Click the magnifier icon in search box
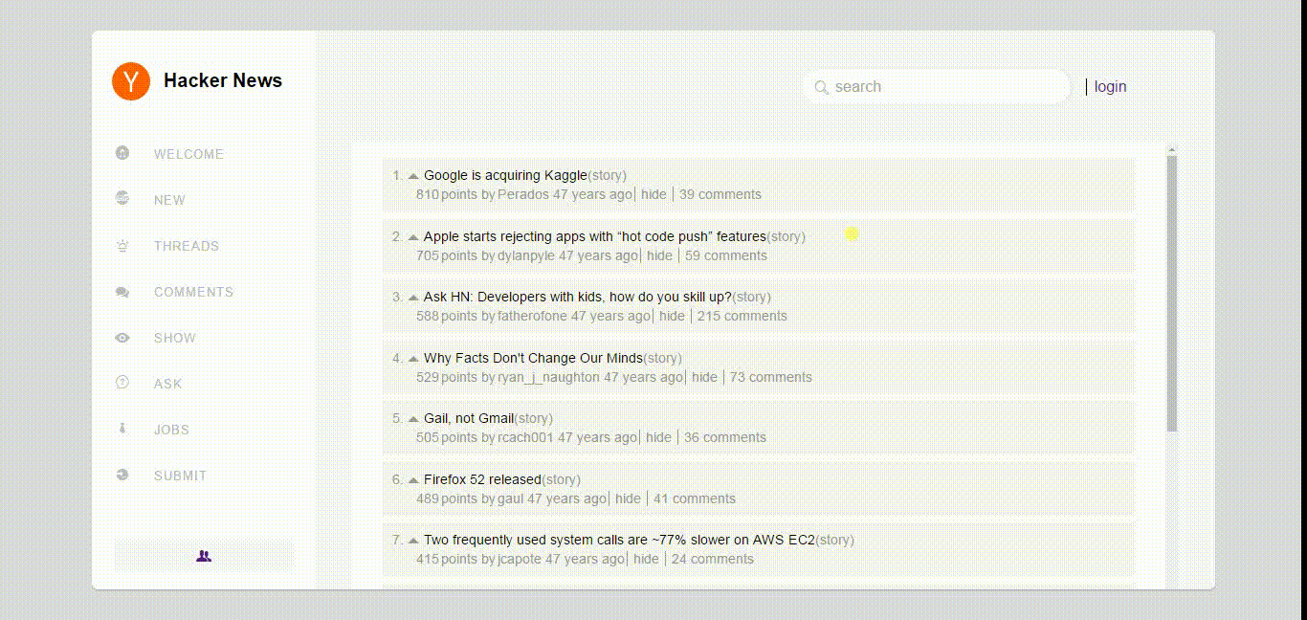This screenshot has height=620, width=1307. (821, 87)
